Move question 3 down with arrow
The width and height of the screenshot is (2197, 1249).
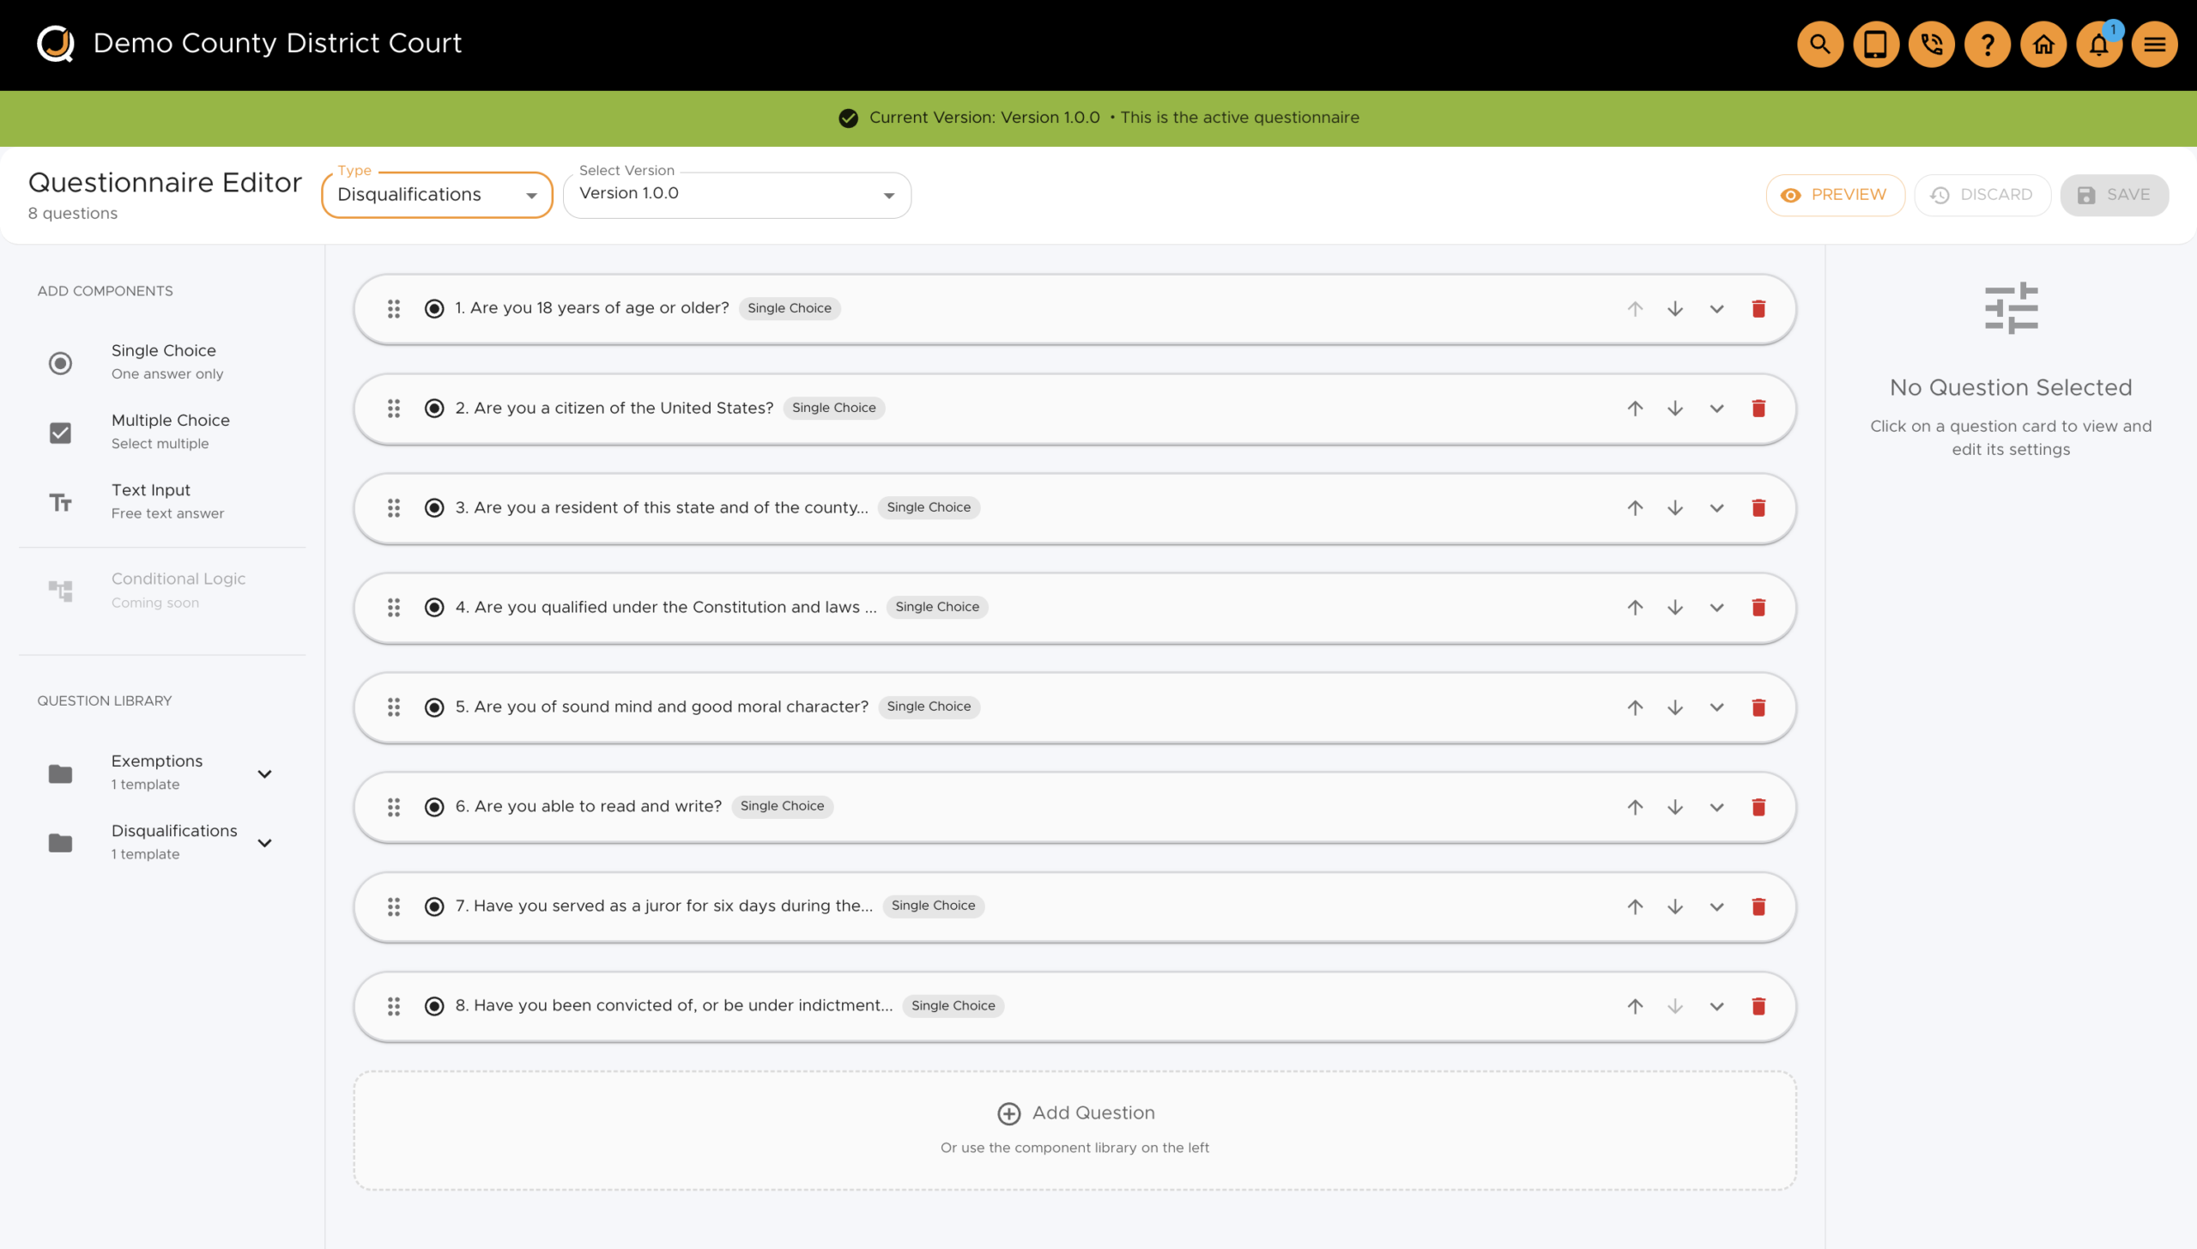click(x=1674, y=508)
